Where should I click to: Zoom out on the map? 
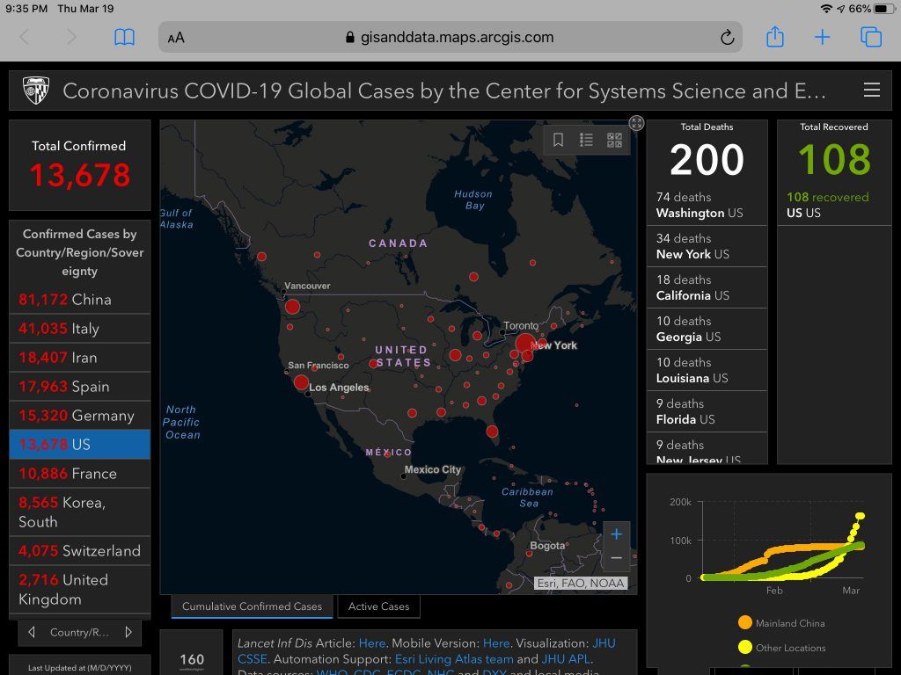pos(616,558)
